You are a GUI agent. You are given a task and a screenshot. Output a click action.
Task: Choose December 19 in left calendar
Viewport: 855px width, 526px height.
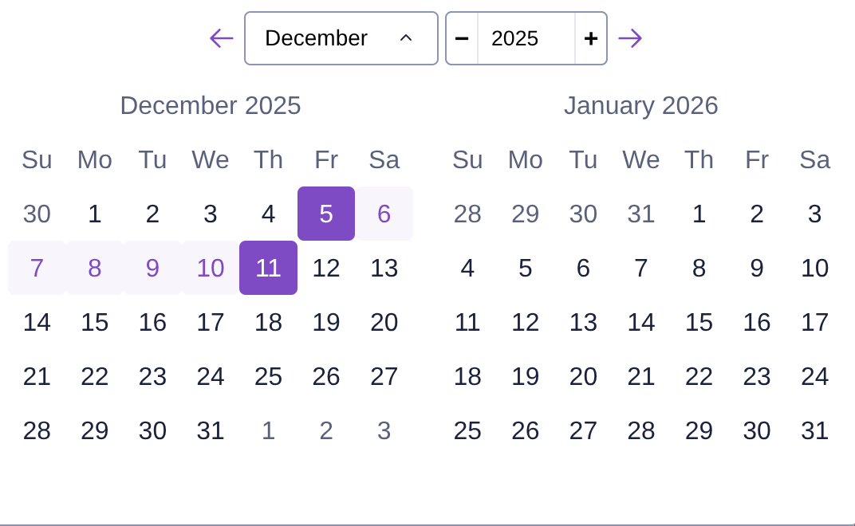point(326,322)
